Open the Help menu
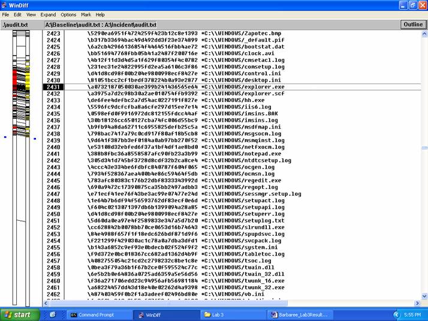The width and height of the screenshot is (428, 321). (100, 14)
